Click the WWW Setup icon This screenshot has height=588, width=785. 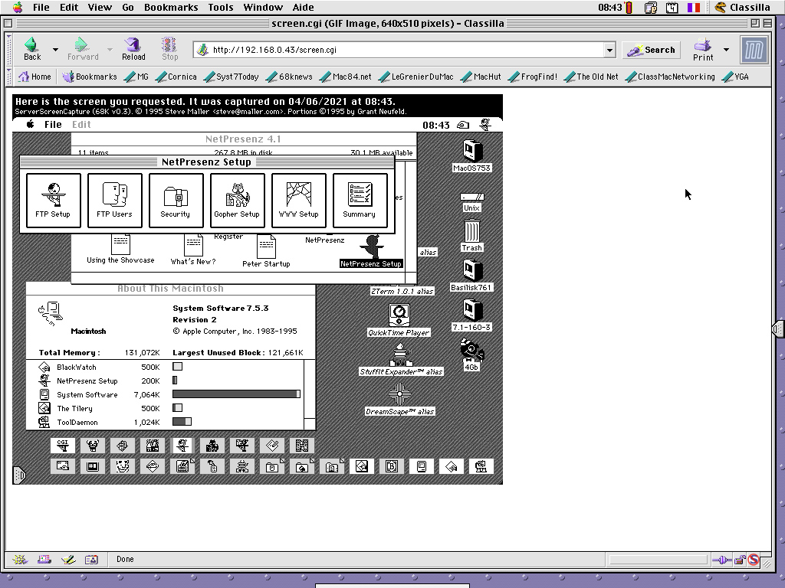pyautogui.click(x=299, y=200)
